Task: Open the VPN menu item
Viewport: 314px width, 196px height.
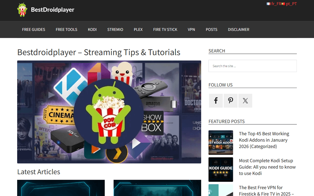Action: [x=191, y=30]
